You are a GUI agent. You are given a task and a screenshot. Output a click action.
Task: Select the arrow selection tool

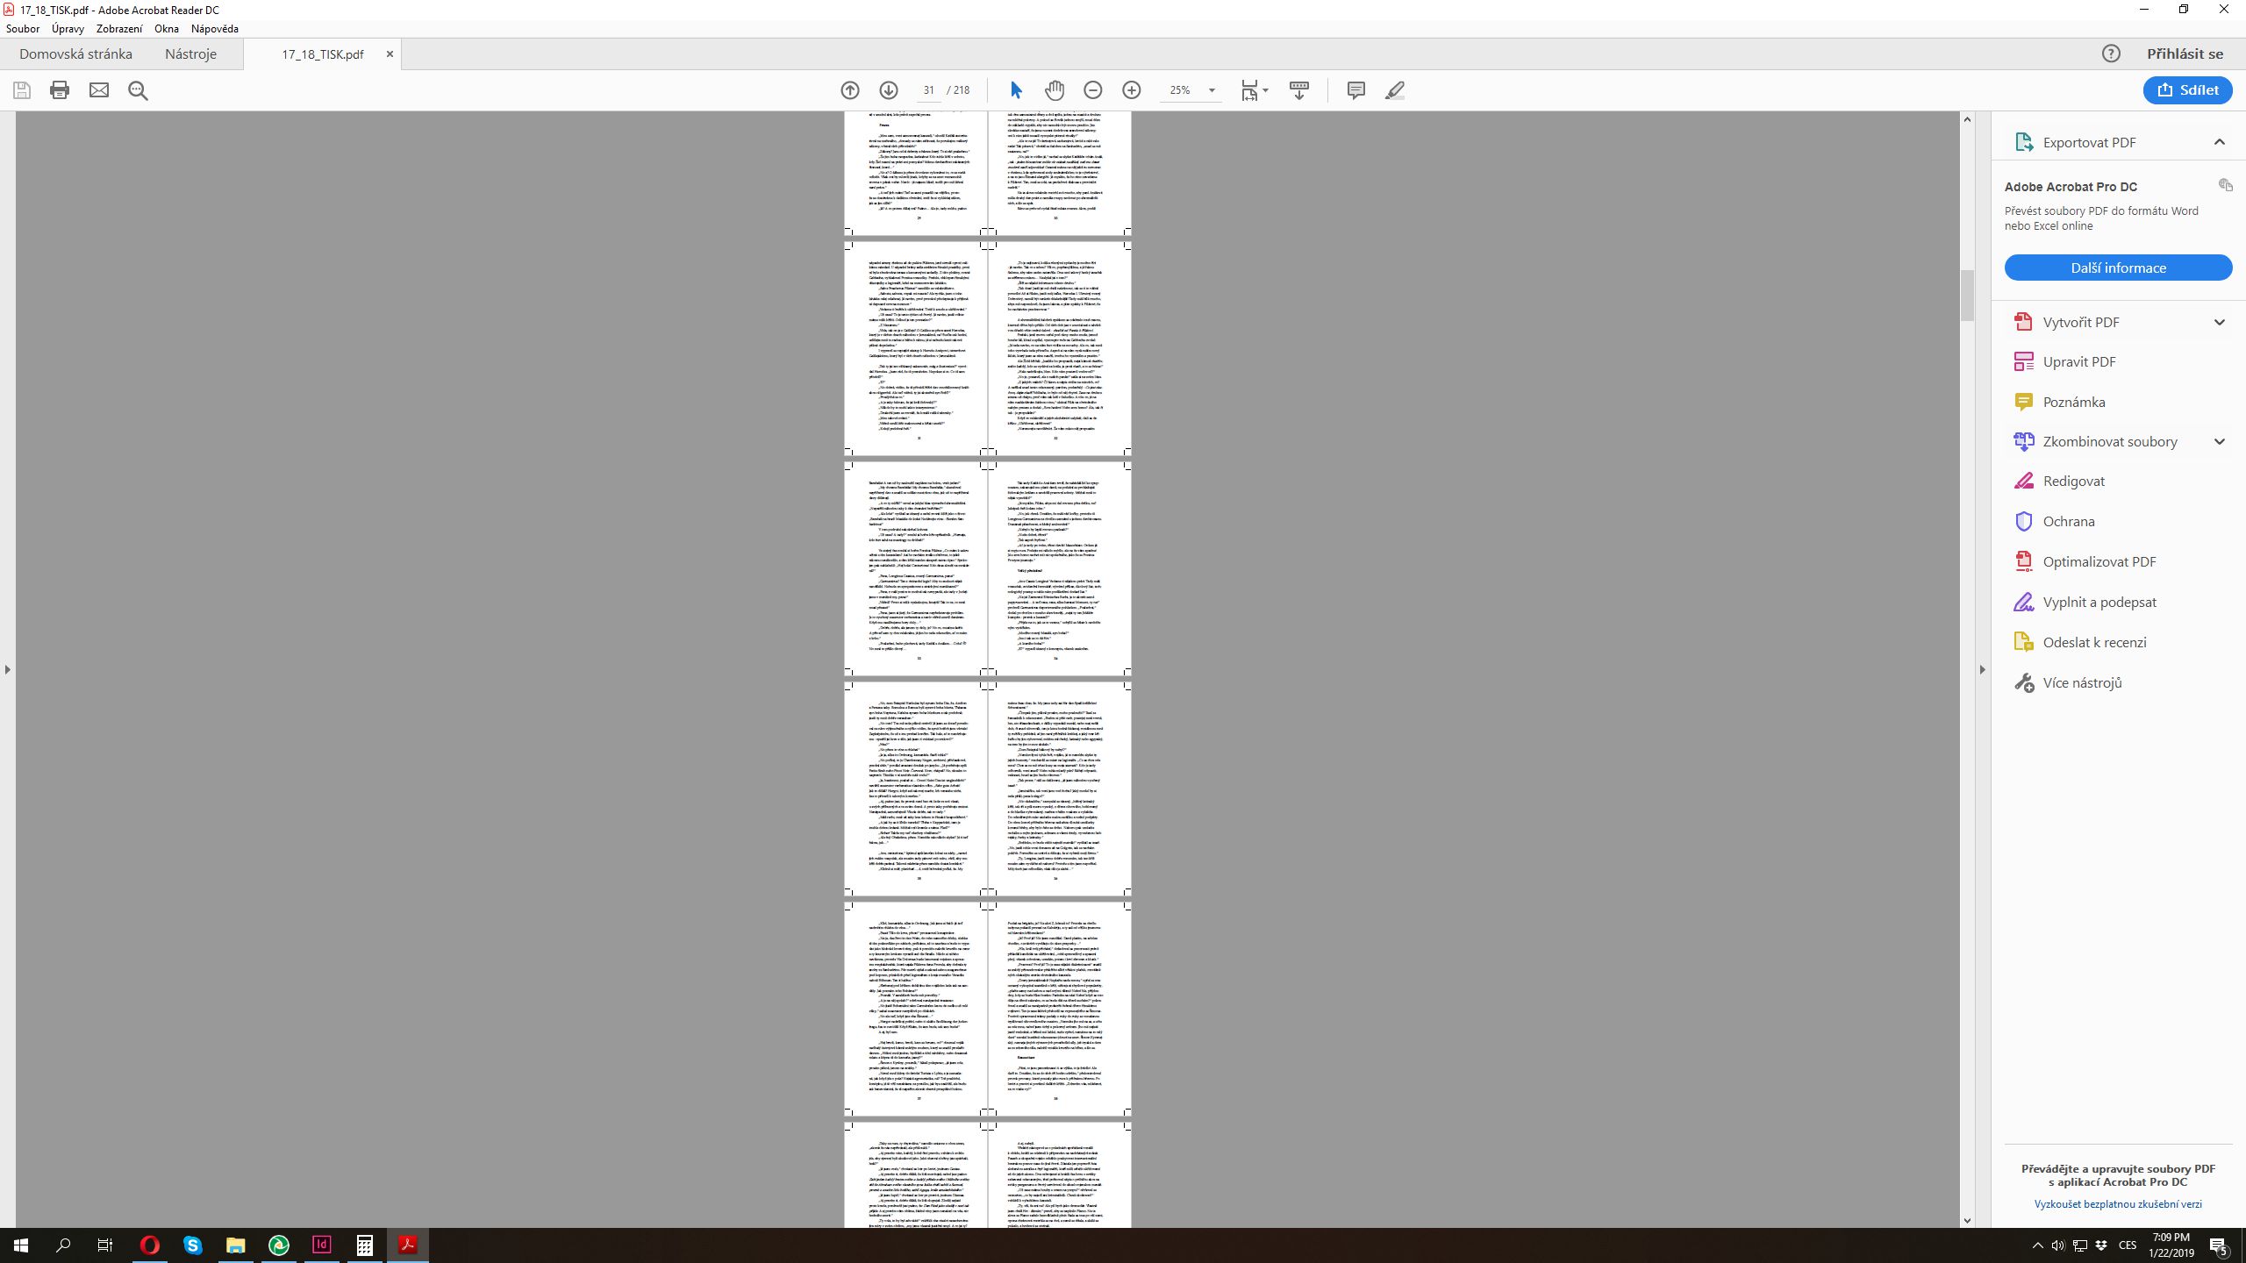(1016, 90)
